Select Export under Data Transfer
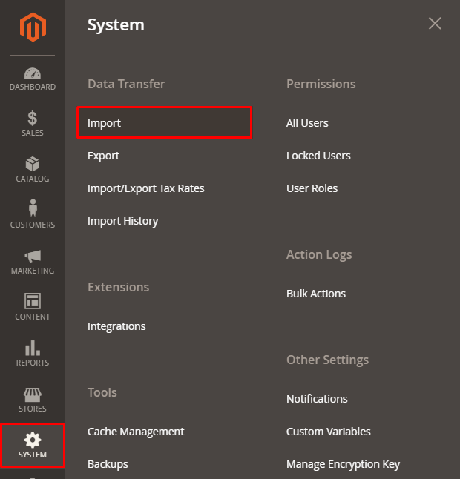Screen dimensions: 460x479 (x=103, y=156)
